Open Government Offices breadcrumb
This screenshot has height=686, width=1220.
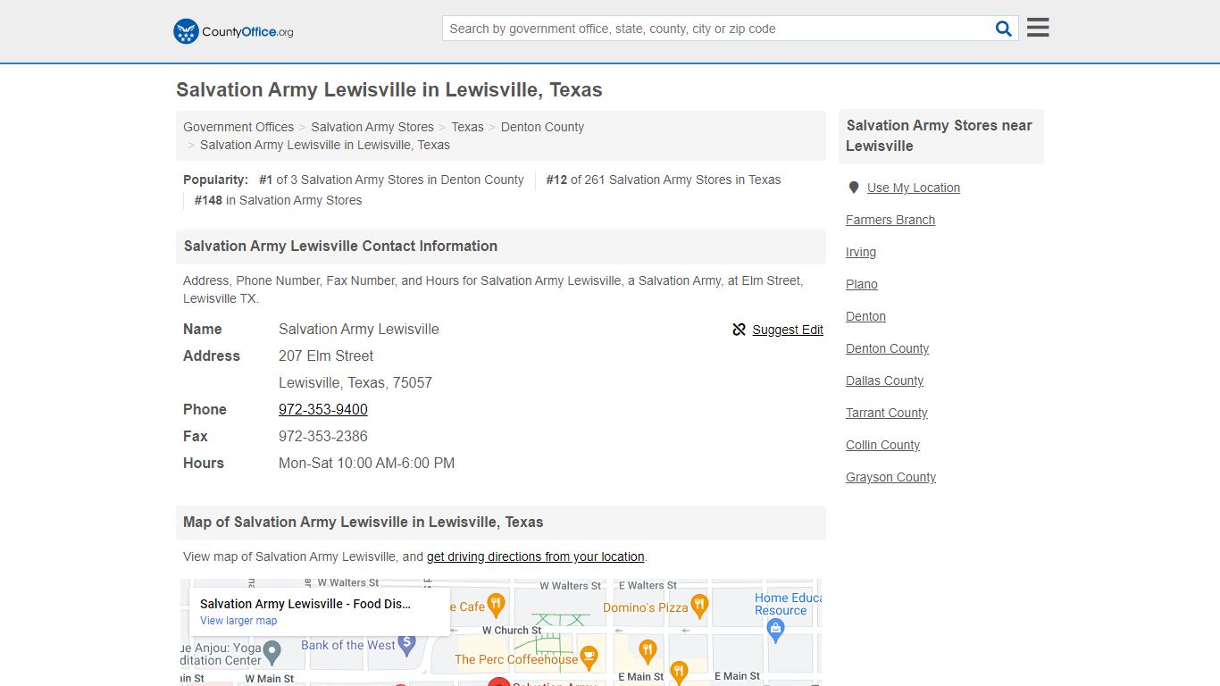(238, 127)
